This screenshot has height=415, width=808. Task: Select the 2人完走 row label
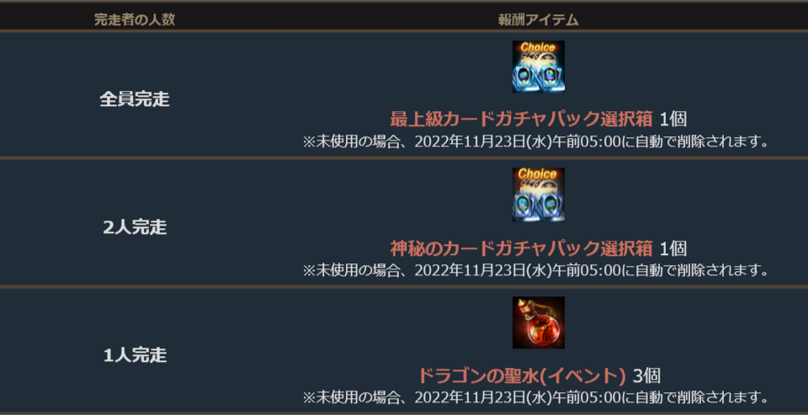click(135, 227)
